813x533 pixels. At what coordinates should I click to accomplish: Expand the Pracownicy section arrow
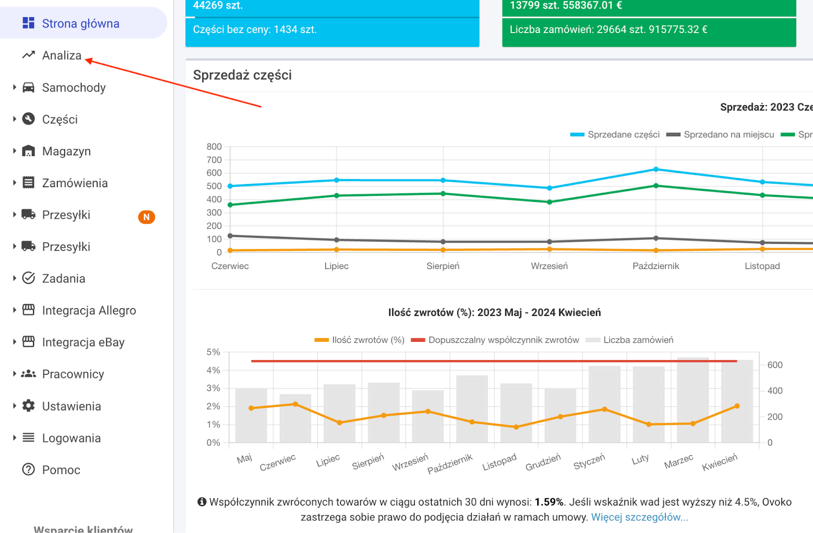tap(14, 374)
